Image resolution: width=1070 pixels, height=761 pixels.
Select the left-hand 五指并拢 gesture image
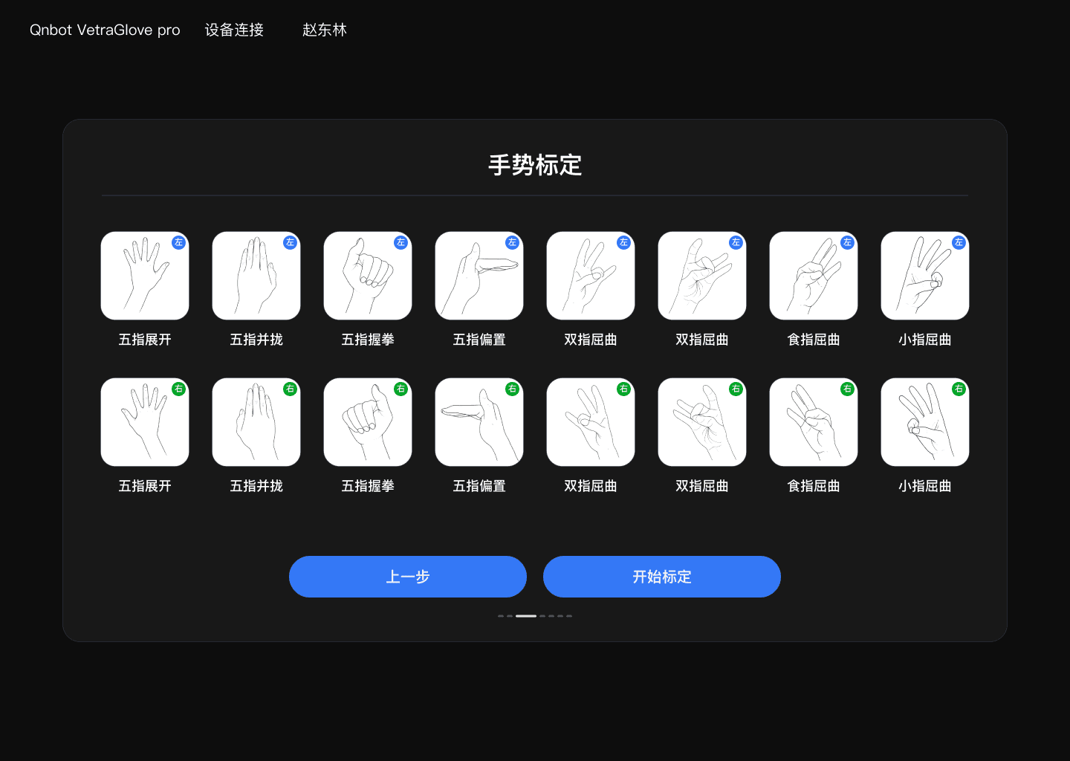256,276
